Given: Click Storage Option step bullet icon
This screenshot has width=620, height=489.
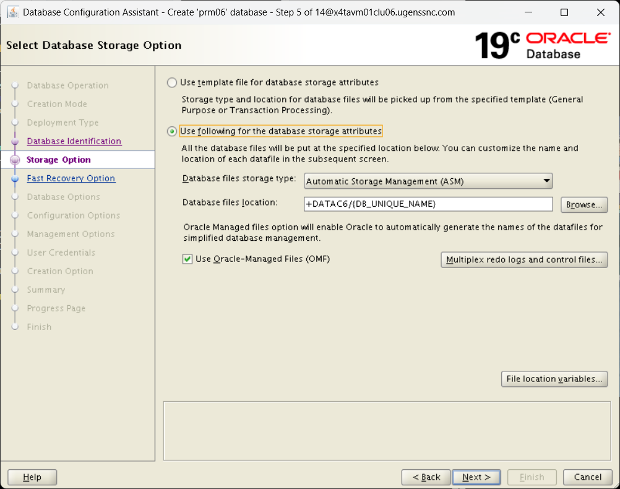Looking at the screenshot, I should (15, 160).
